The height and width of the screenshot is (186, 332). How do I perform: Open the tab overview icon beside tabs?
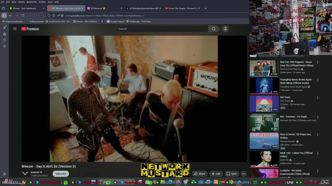4,8
